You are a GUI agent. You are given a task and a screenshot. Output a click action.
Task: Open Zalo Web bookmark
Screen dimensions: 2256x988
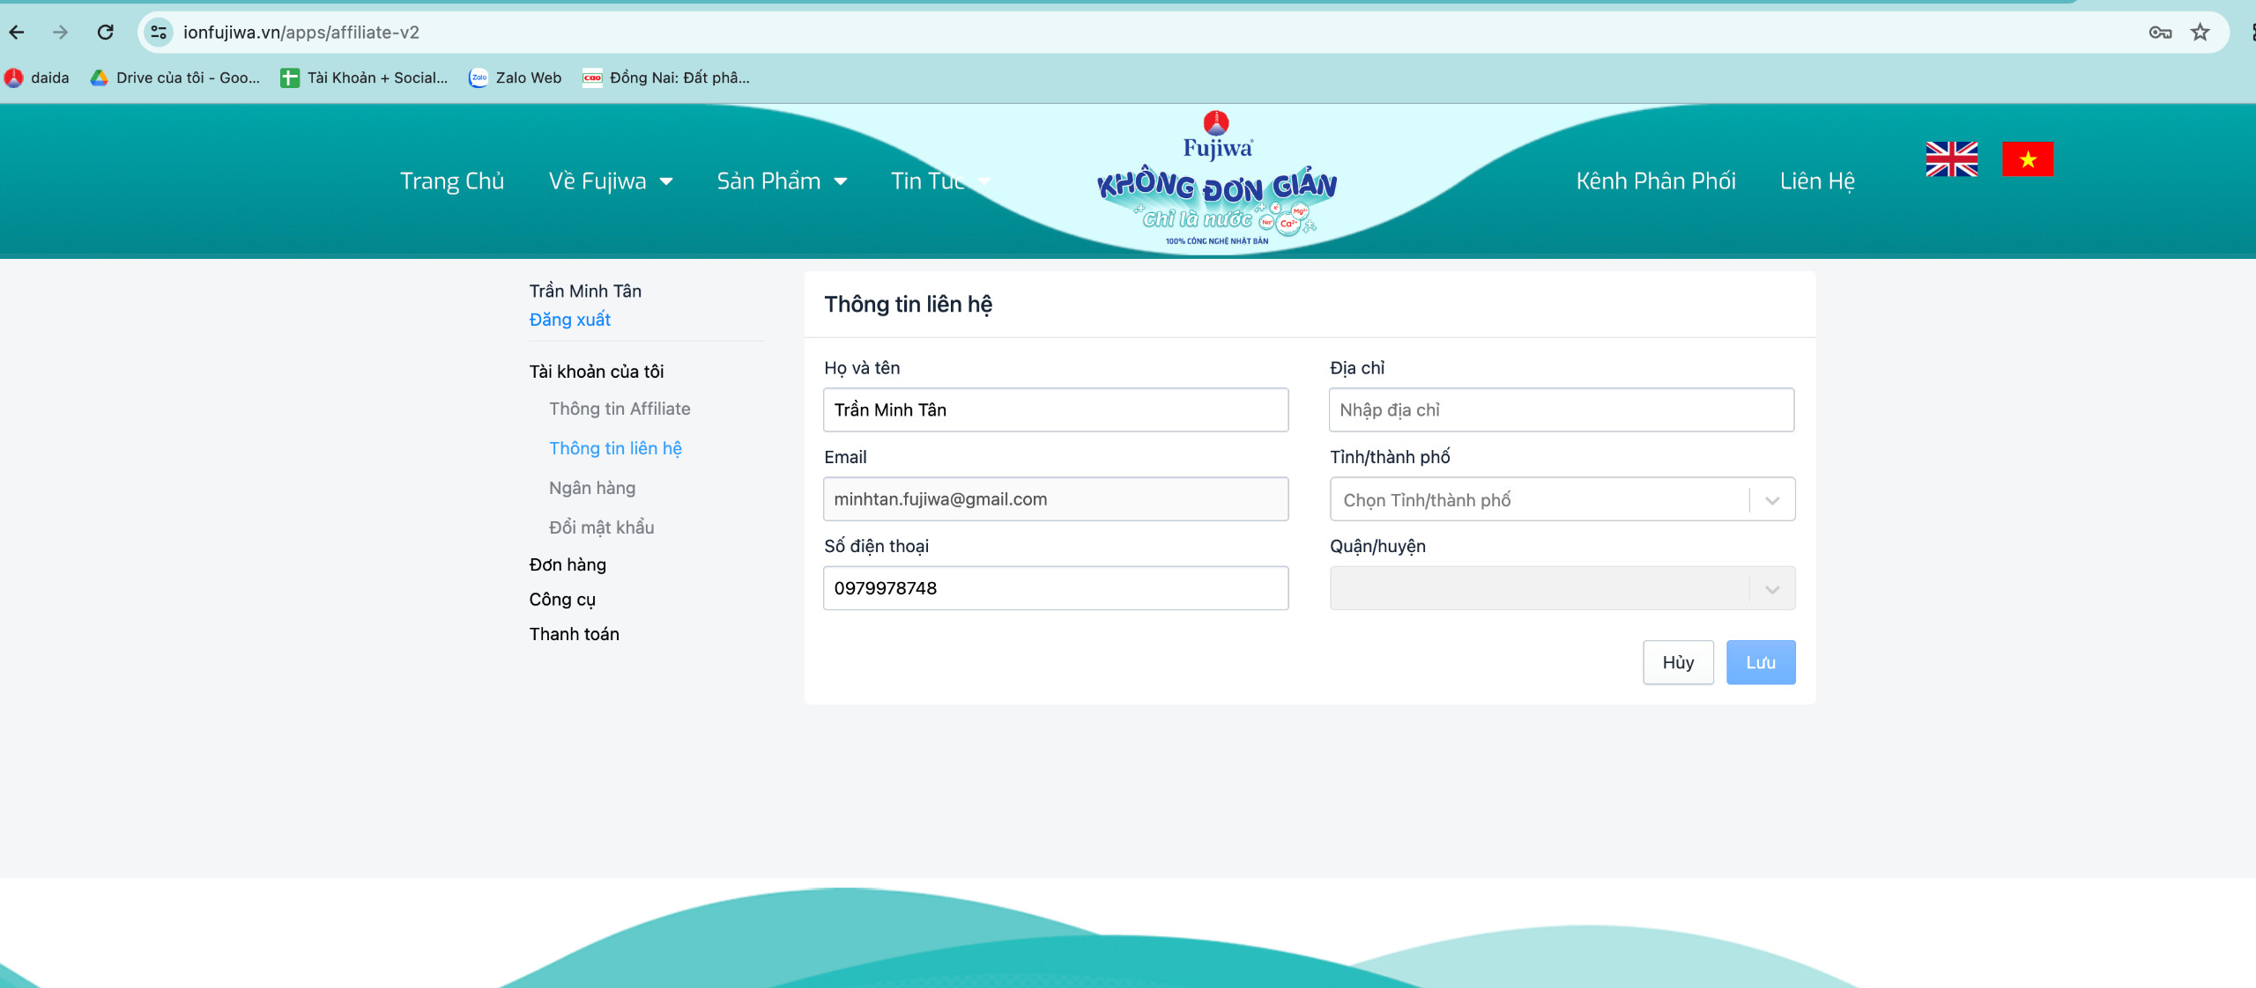516,77
